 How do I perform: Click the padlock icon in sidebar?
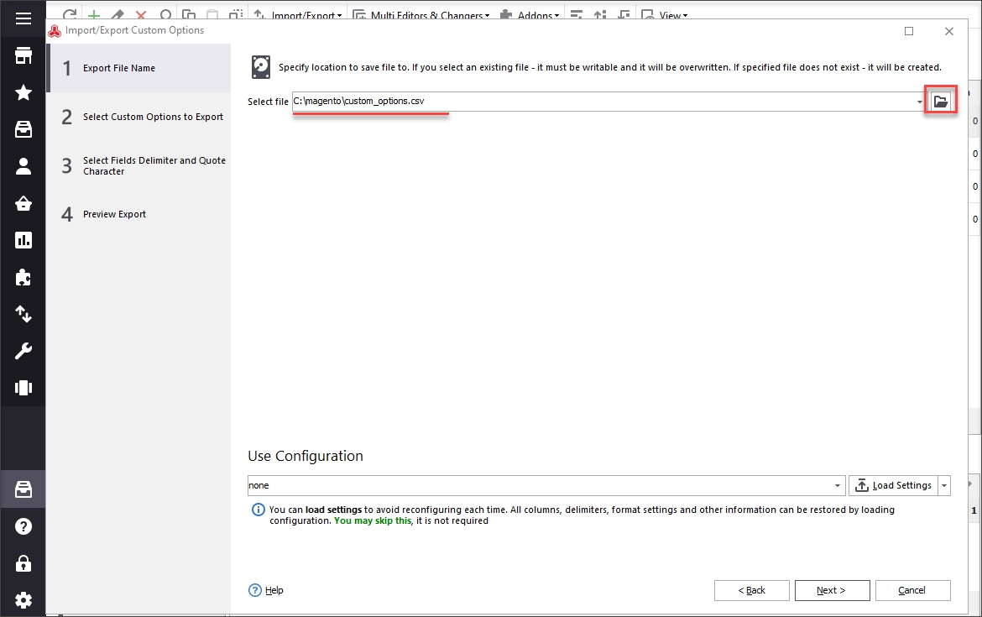point(24,563)
